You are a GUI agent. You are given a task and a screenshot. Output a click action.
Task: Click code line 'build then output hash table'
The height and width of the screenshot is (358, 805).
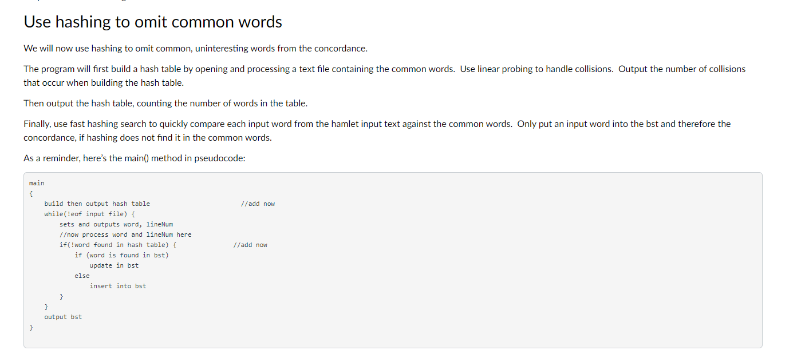tap(97, 204)
